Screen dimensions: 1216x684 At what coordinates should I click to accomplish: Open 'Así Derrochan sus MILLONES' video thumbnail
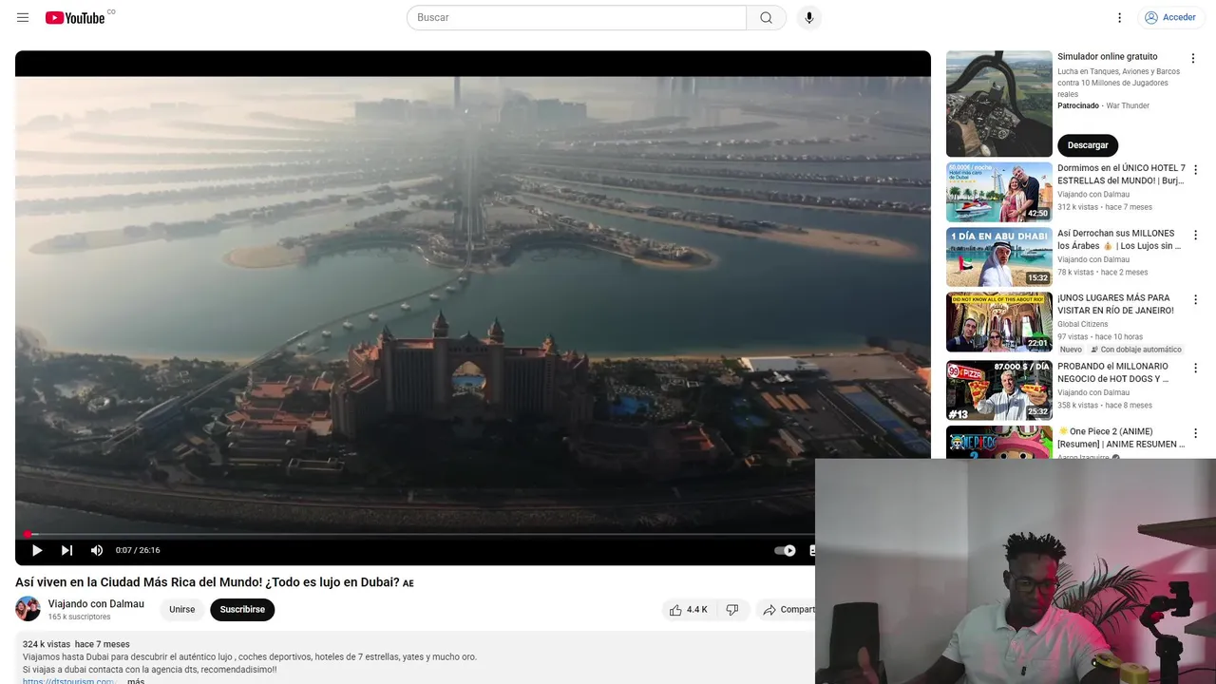coord(998,256)
